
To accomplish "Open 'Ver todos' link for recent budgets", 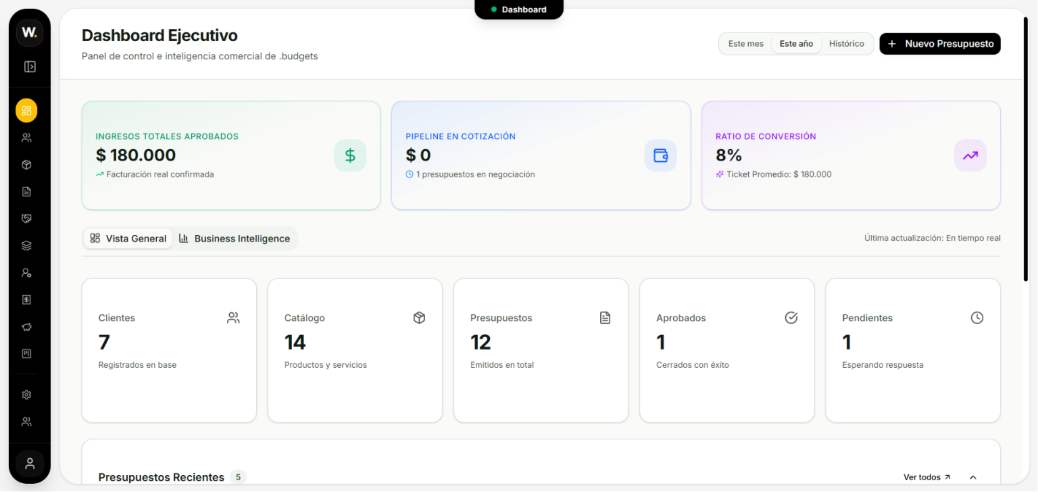I will pyautogui.click(x=927, y=477).
